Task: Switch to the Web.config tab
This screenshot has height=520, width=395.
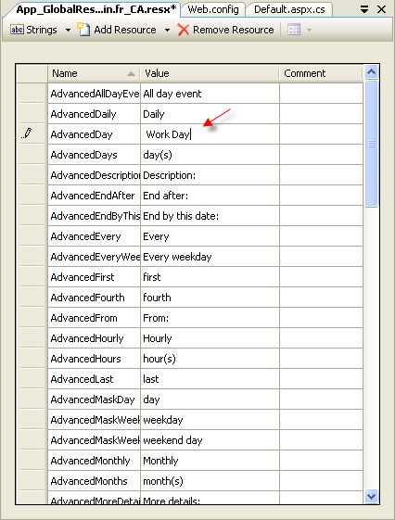Action: pyautogui.click(x=213, y=9)
